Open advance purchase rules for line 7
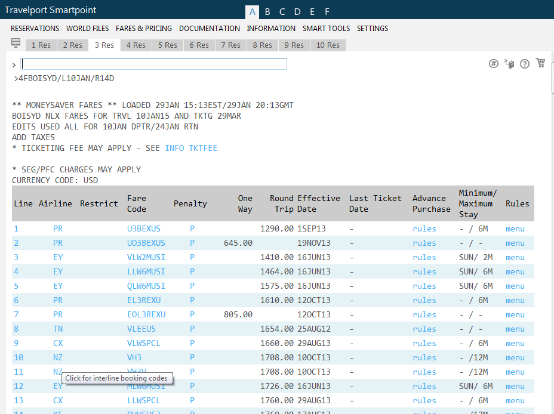 [x=424, y=314]
